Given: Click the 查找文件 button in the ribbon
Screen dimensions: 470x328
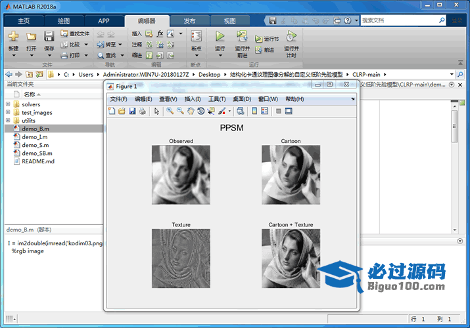Looking at the screenshot, I should tap(74, 33).
